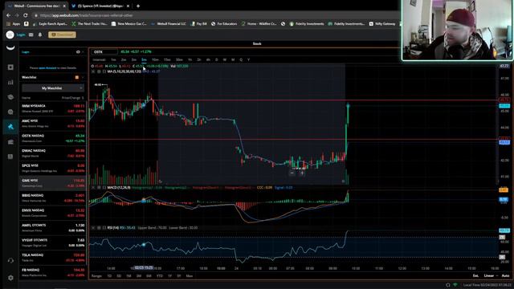Select BBIG NASDAQ in watchlist
514x289 pixels.
click(53, 198)
